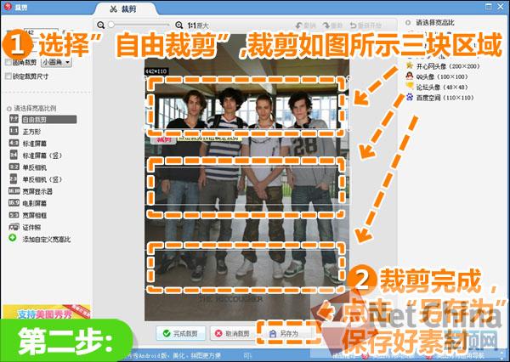Enable the 锁定裁剪尺寸 checkbox
Image resolution: width=510 pixels, height=362 pixels.
8,76
